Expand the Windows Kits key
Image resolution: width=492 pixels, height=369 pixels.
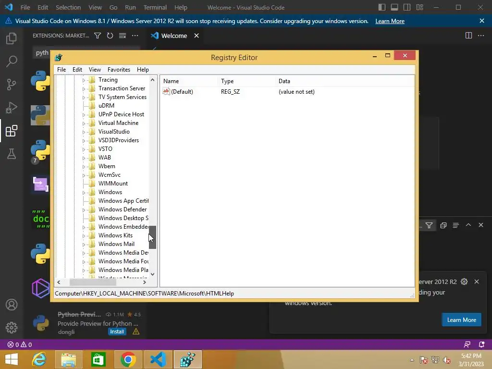click(84, 236)
